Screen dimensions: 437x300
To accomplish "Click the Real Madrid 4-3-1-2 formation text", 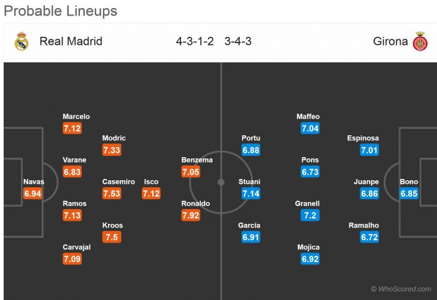I will click(x=195, y=42).
